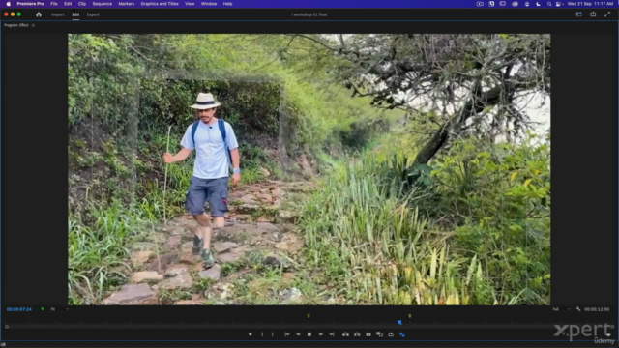Open the Help menu
The height and width of the screenshot is (348, 619).
[228, 4]
